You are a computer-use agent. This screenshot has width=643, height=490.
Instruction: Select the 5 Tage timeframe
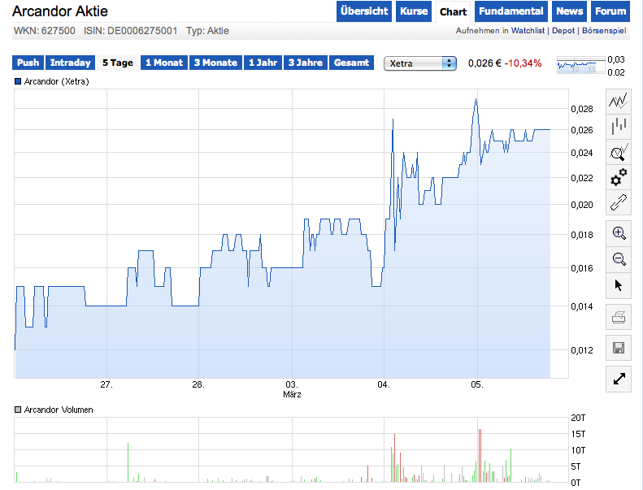(118, 63)
